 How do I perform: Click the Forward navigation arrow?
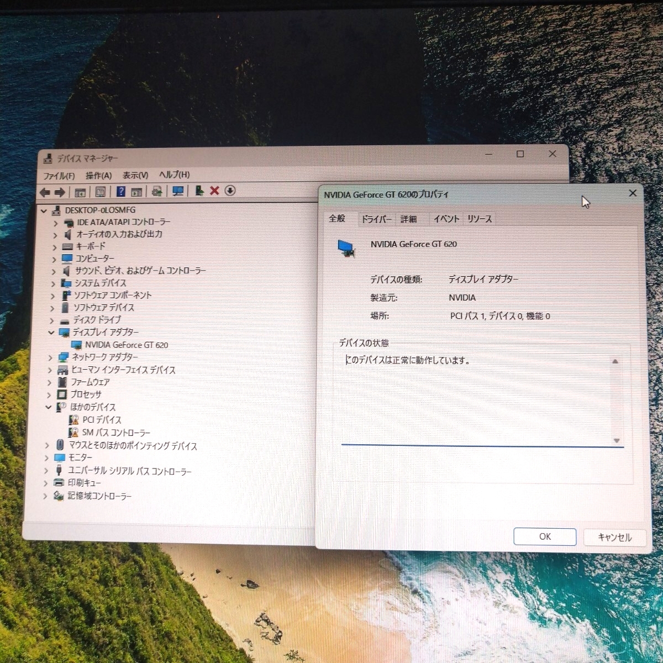click(x=60, y=192)
